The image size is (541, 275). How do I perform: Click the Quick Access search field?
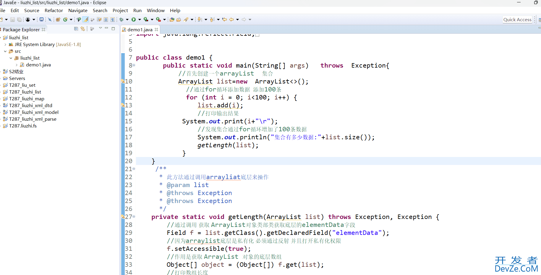pos(517,20)
